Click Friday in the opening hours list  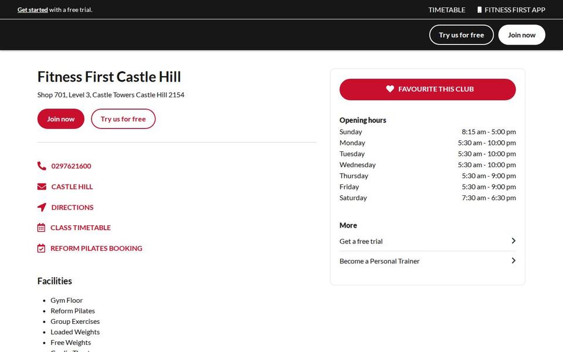click(x=349, y=187)
